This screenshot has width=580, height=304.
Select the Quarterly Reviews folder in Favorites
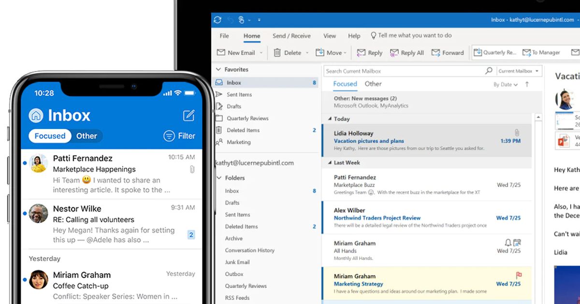pyautogui.click(x=248, y=118)
